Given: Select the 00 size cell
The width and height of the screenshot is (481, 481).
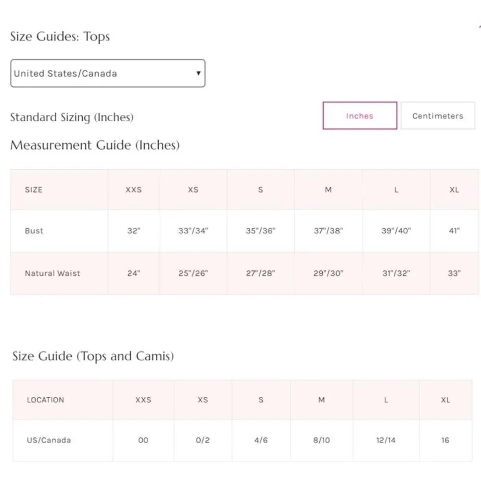Looking at the screenshot, I should click(x=143, y=440).
